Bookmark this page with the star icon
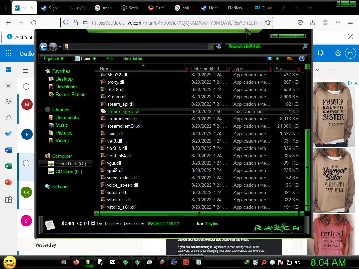 coord(267,22)
